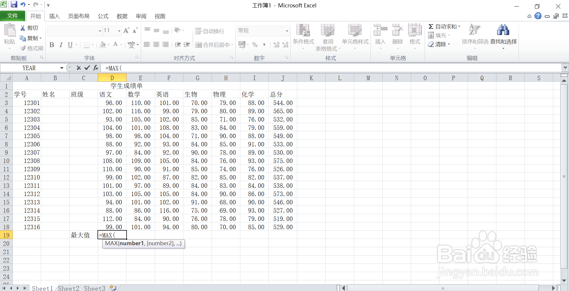The width and height of the screenshot is (569, 291).
Task: Click the Enter checkmark in formula bar
Action: pos(87,68)
